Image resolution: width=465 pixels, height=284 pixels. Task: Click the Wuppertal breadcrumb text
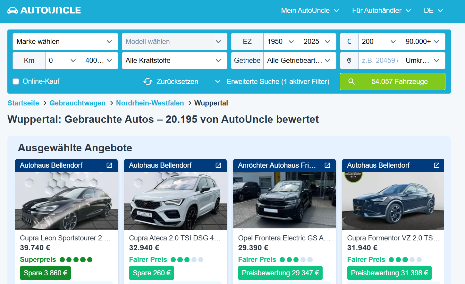[x=211, y=103]
